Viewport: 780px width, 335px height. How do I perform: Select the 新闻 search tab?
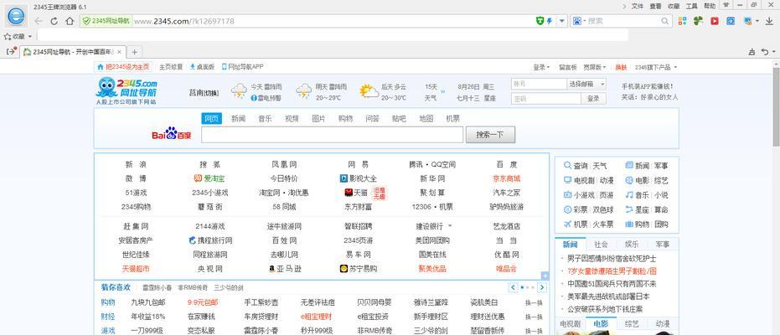point(238,119)
